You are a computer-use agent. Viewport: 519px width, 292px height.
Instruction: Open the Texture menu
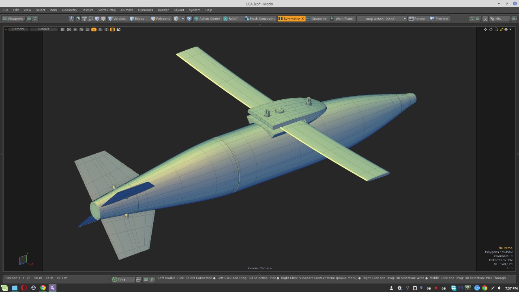[x=88, y=10]
